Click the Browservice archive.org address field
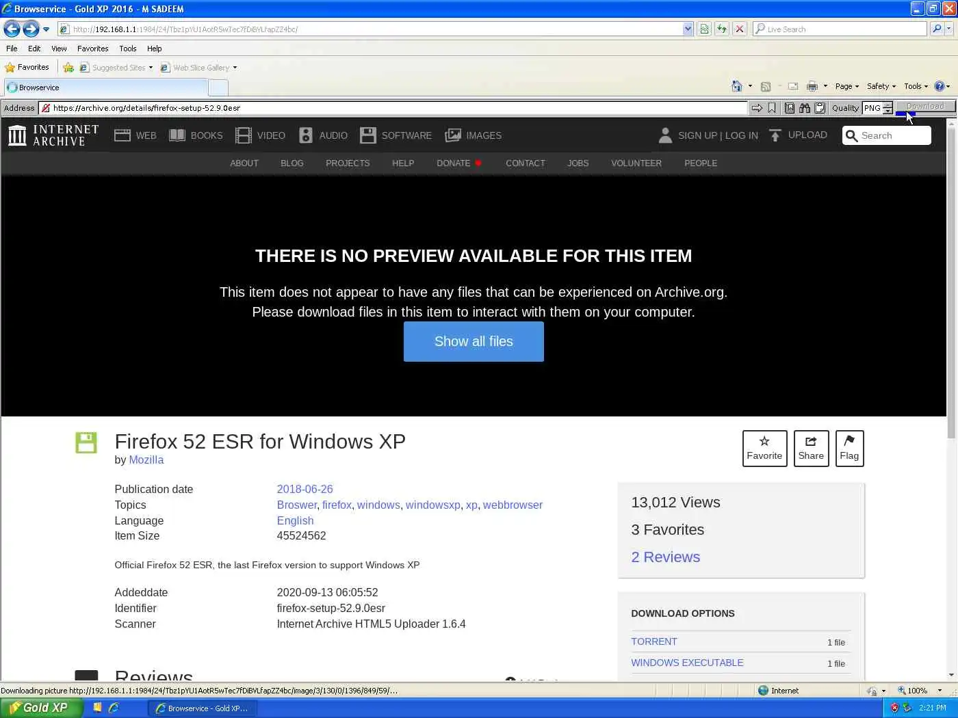Screen dimensions: 958x718 pos(393,108)
